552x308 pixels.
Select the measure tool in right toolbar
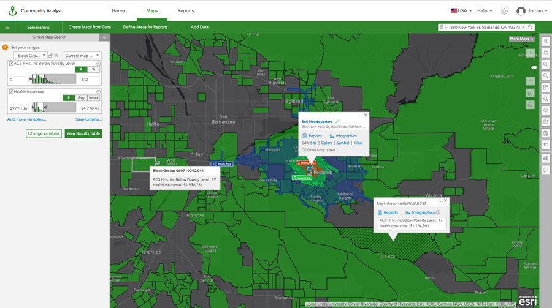coord(545,87)
